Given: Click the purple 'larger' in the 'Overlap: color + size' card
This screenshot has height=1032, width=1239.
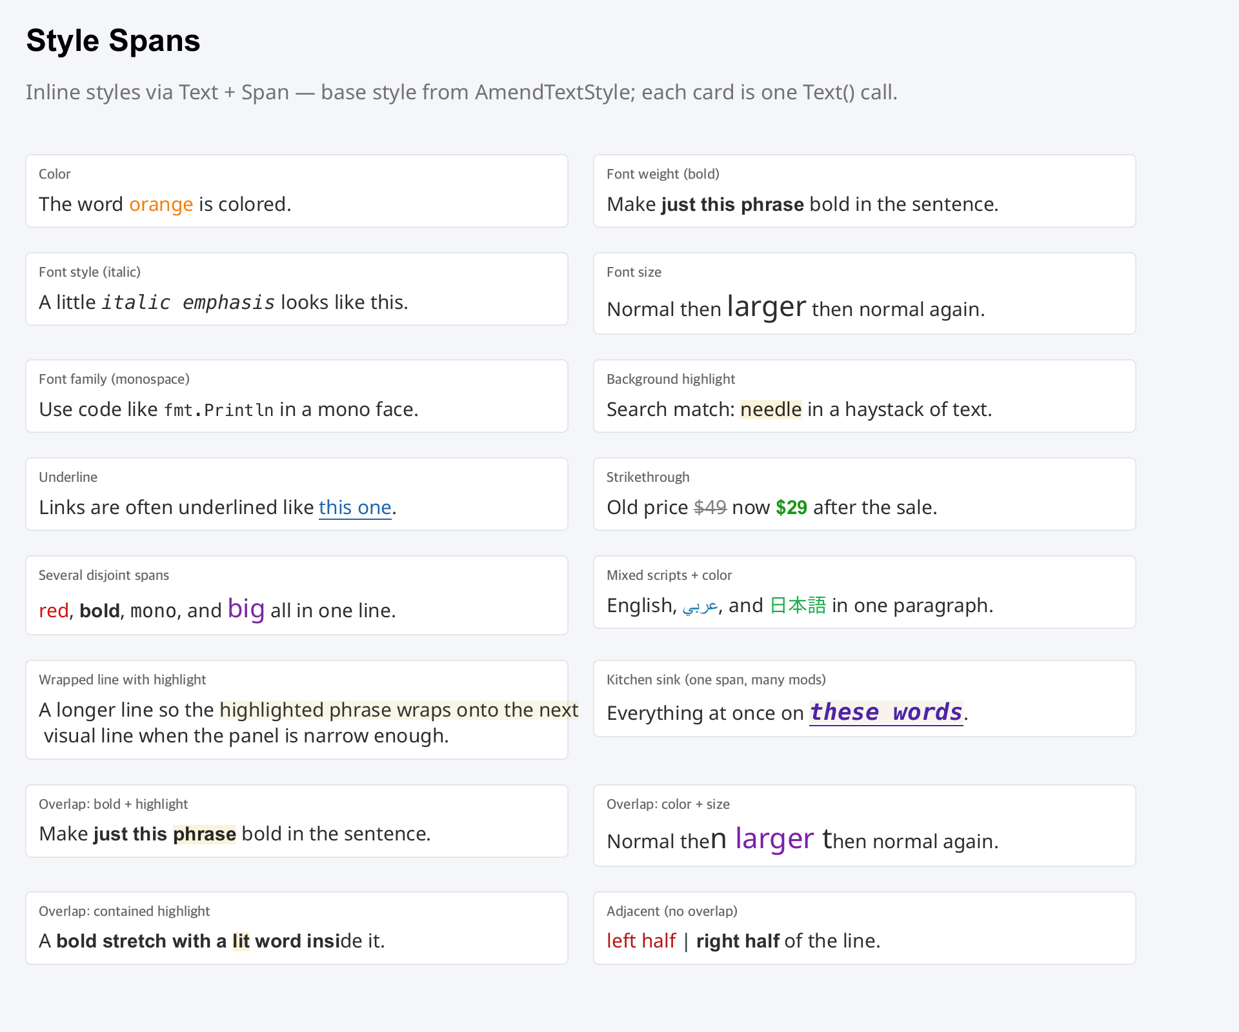Looking at the screenshot, I should click(x=774, y=838).
